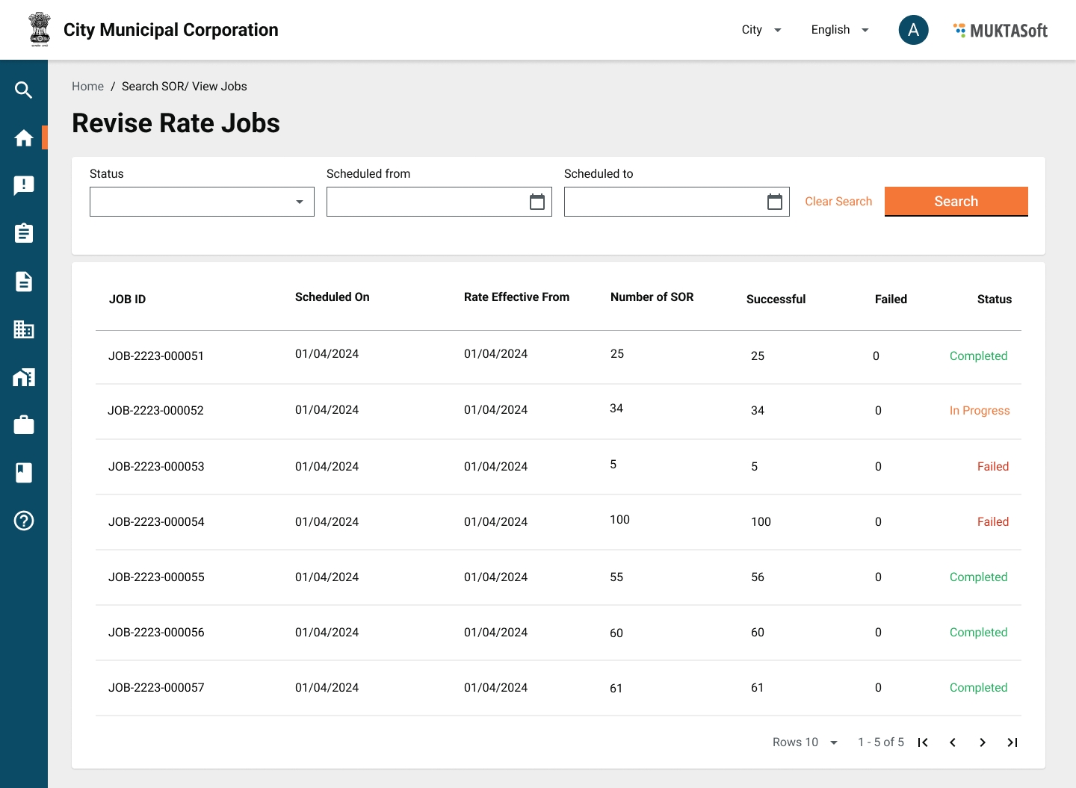Click the Clear Search link

coord(838,202)
